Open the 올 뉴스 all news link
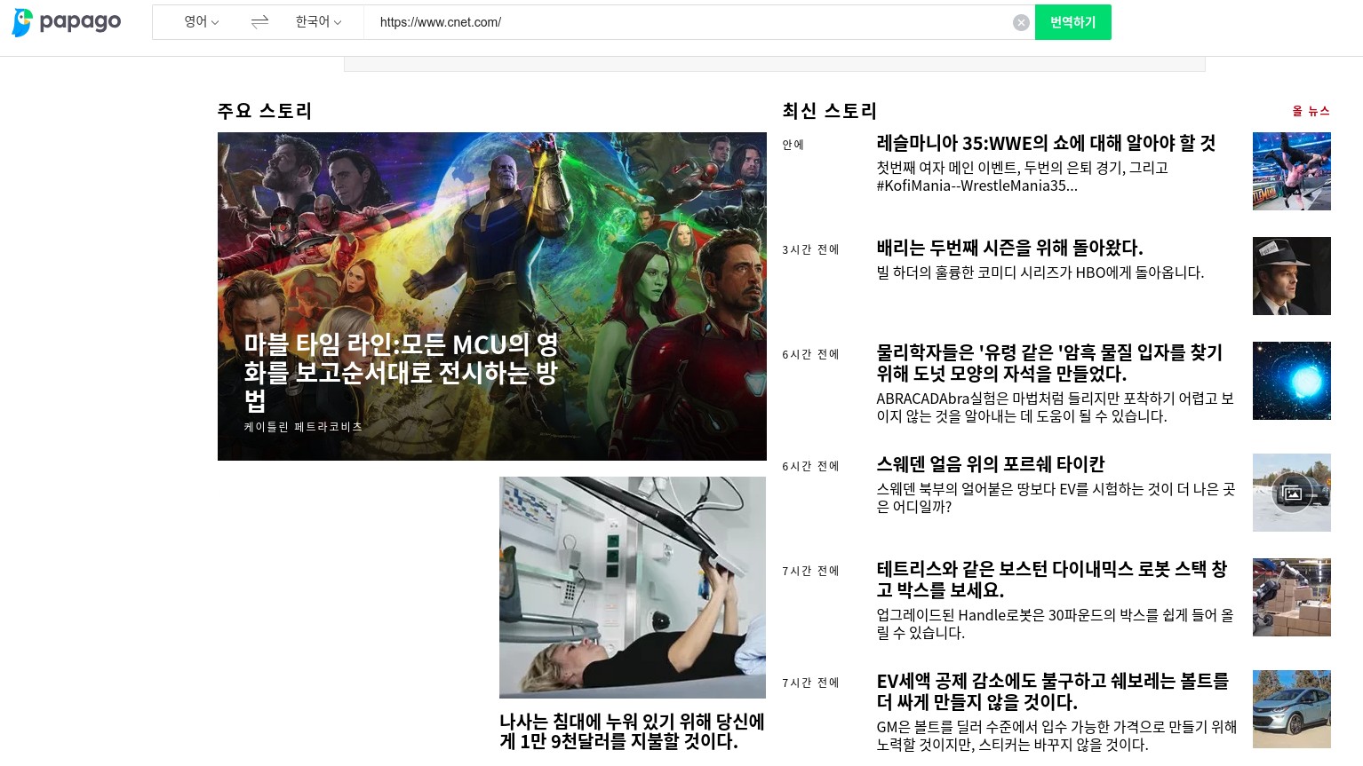Screen dimensions: 1363x766 pos(1311,111)
